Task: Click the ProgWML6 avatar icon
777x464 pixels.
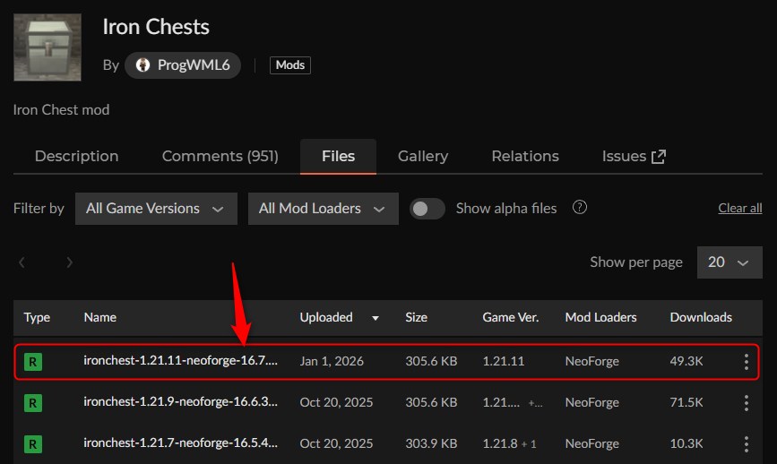Action: tap(142, 64)
